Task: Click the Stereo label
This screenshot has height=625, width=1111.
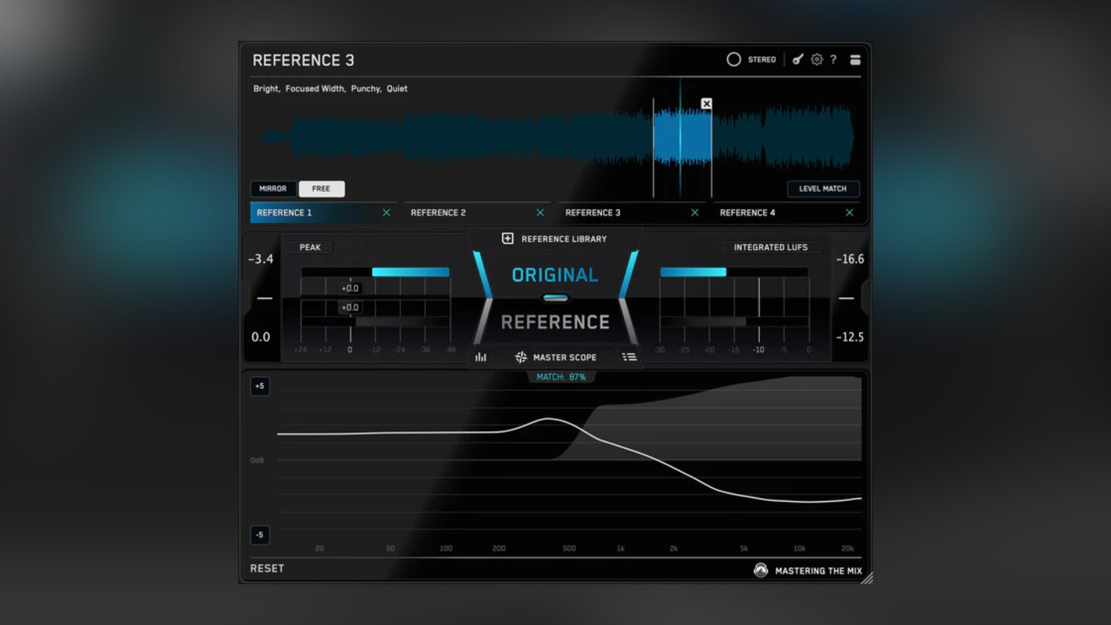Action: 761,60
